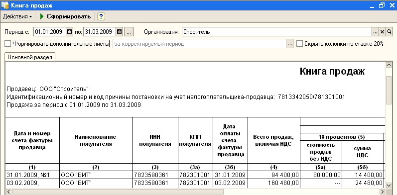The width and height of the screenshot is (397, 195).
Task: Click the vertical scrollbar up arrow
Action: [x=389, y=65]
